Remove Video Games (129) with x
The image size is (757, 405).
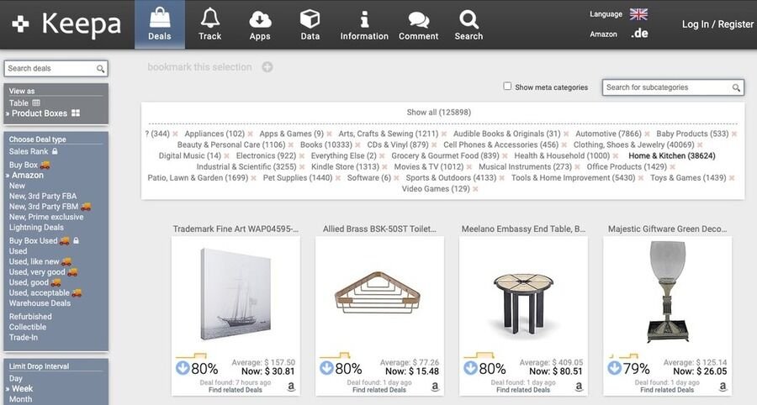click(x=475, y=190)
